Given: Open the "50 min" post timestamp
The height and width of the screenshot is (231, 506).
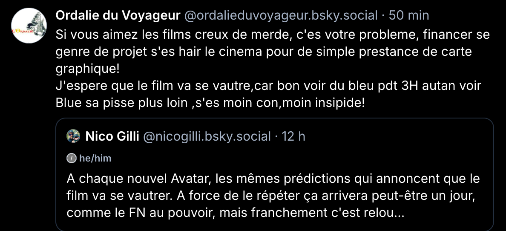Looking at the screenshot, I should click(409, 16).
